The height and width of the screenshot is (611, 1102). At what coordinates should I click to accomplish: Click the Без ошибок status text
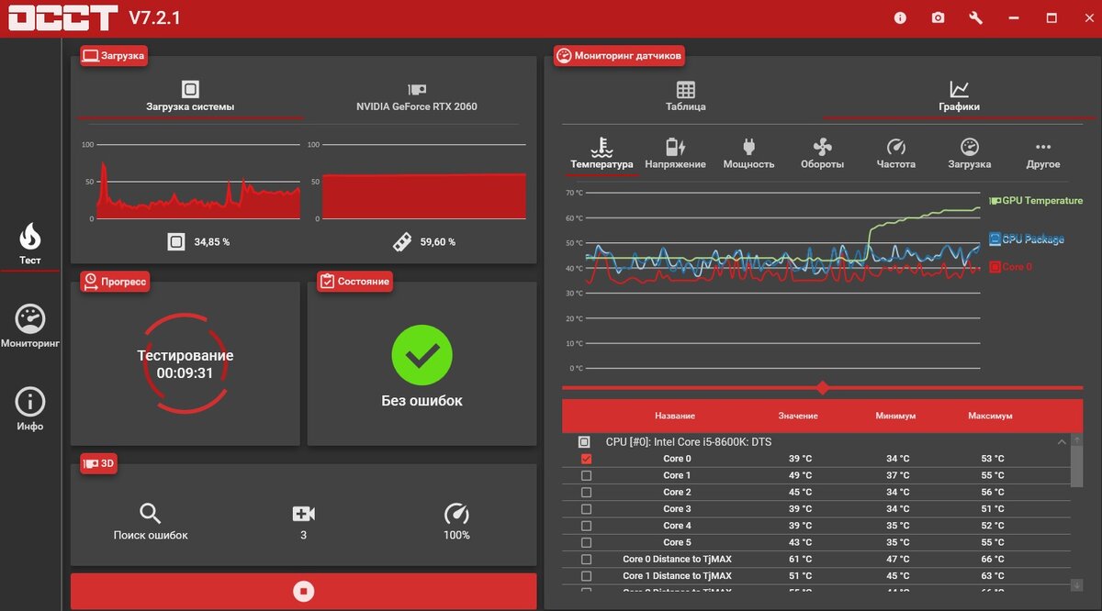coord(422,401)
